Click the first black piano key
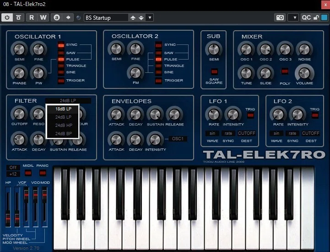330x252 pixels. (65, 194)
